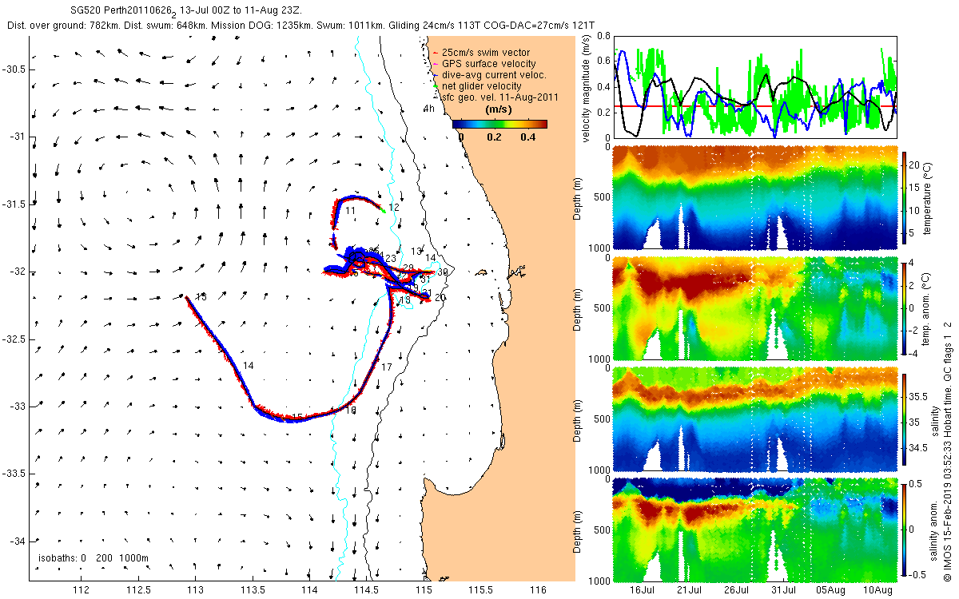Click date tick '26Jul'
Image resolution: width=959 pixels, height=599 pixels.
point(738,590)
